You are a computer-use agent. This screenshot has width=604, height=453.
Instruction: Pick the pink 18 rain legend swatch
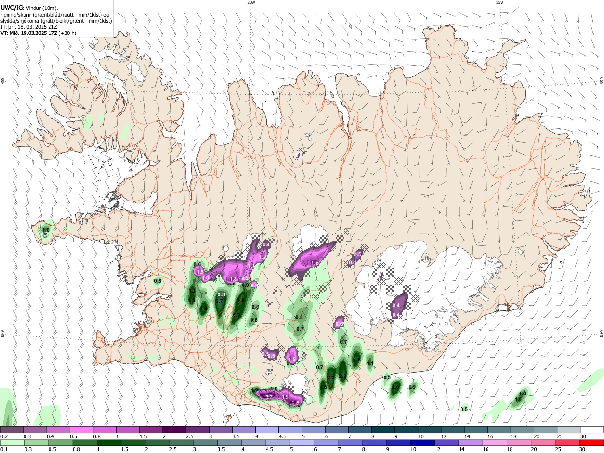518,443
